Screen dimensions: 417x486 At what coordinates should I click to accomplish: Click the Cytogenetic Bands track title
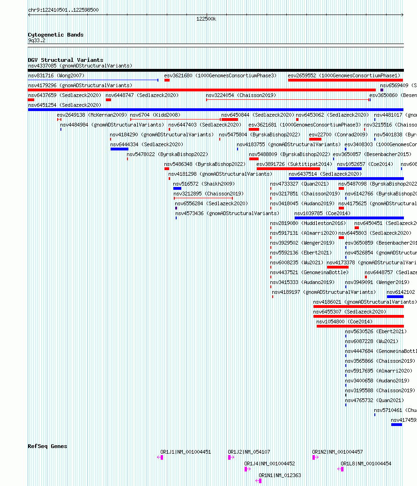[56, 35]
